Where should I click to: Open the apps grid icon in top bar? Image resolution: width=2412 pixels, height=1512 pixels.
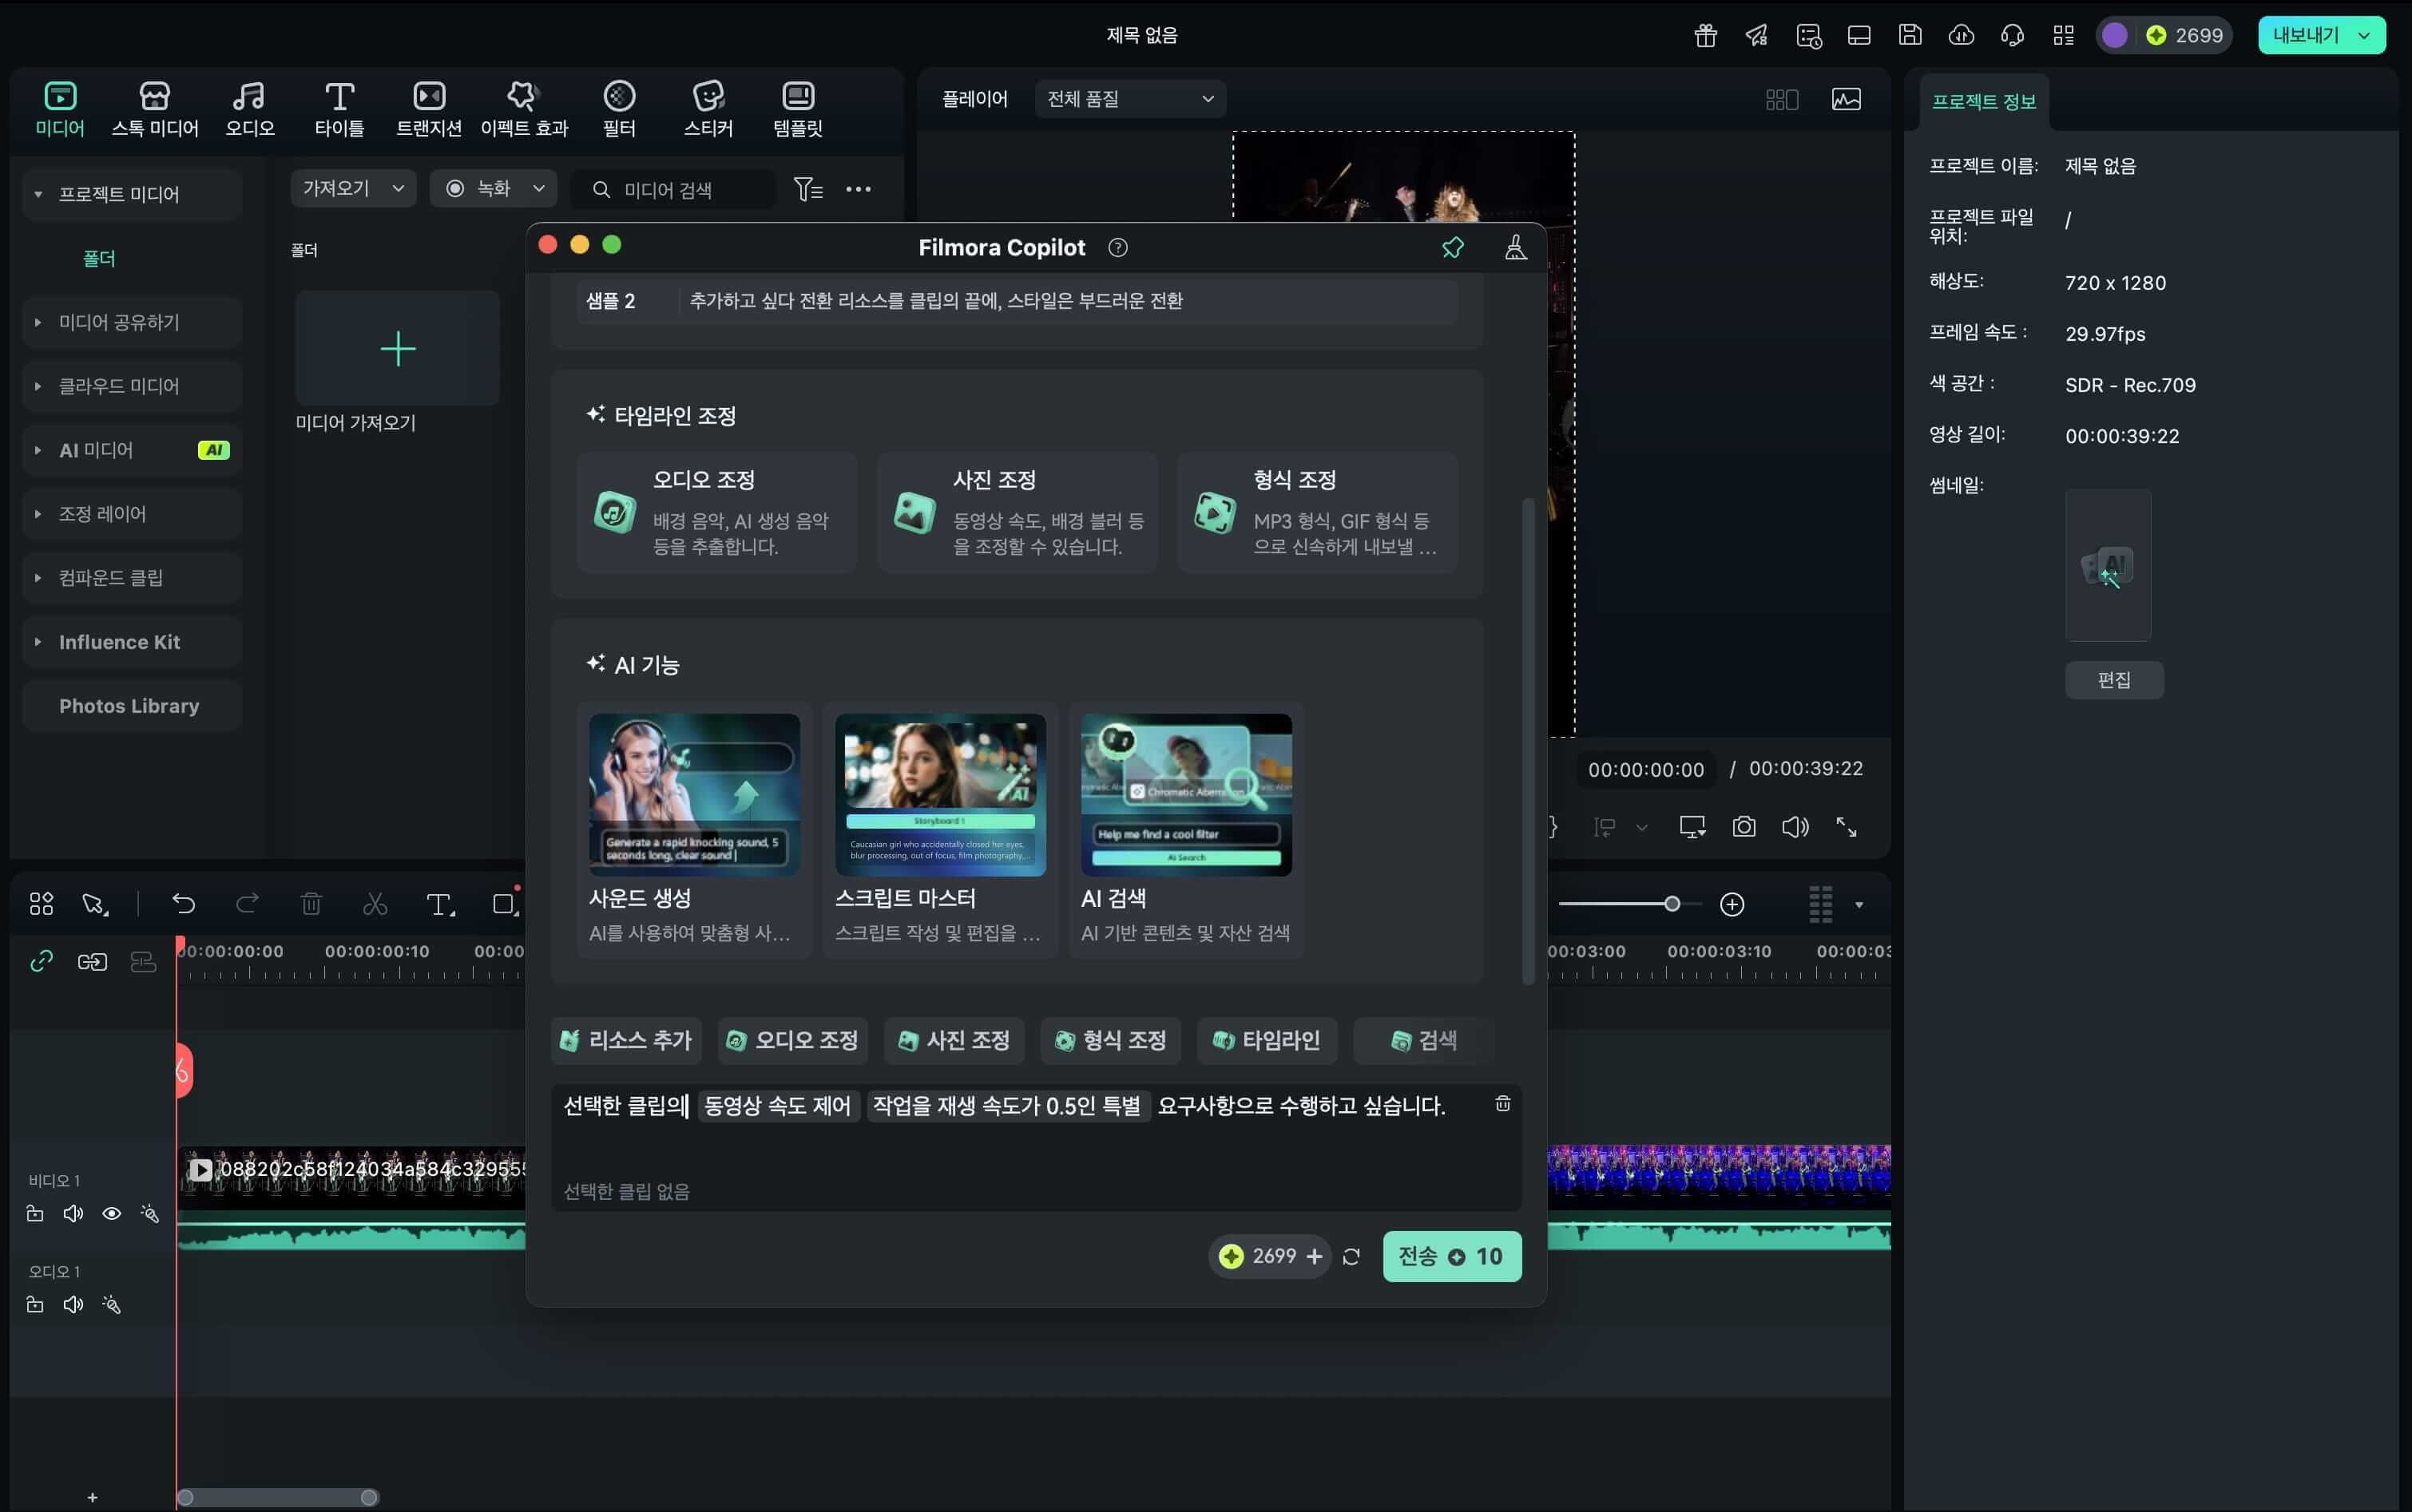(x=2063, y=36)
